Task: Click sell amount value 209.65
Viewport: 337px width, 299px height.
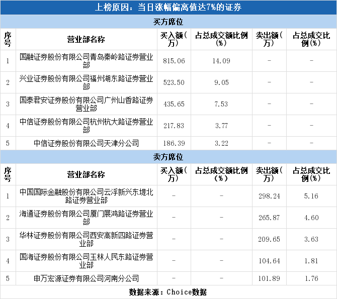Action: coord(269,239)
